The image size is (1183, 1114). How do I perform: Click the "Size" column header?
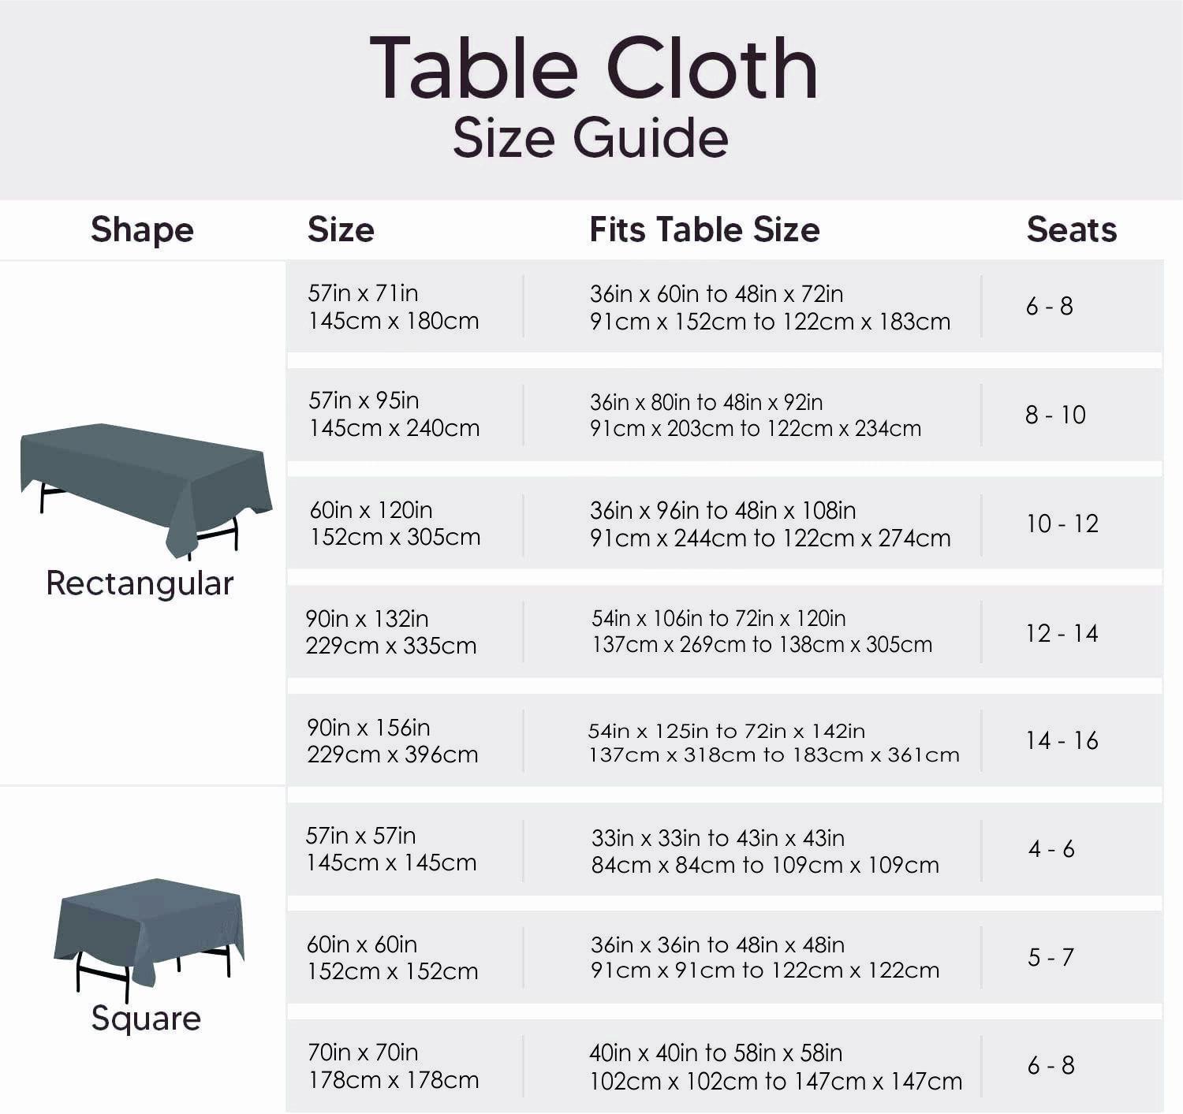(341, 230)
